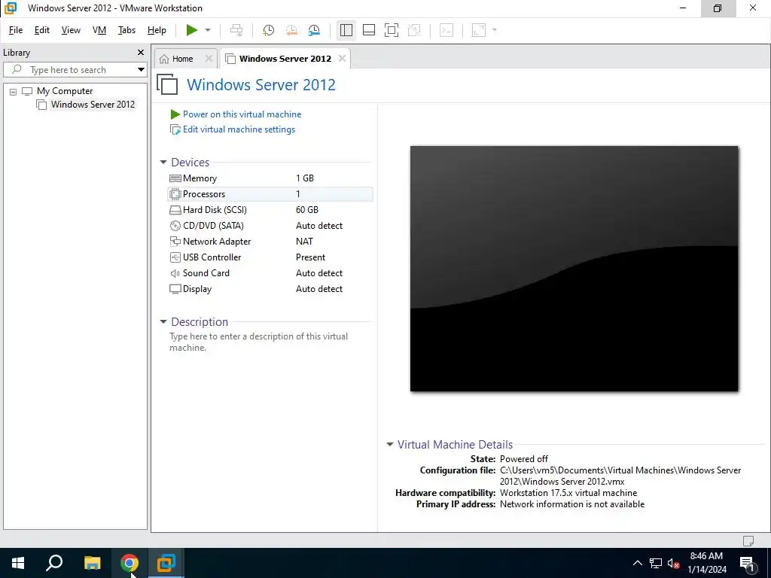Open File Explorer from taskbar
Screen dimensions: 771x578
pos(92,563)
